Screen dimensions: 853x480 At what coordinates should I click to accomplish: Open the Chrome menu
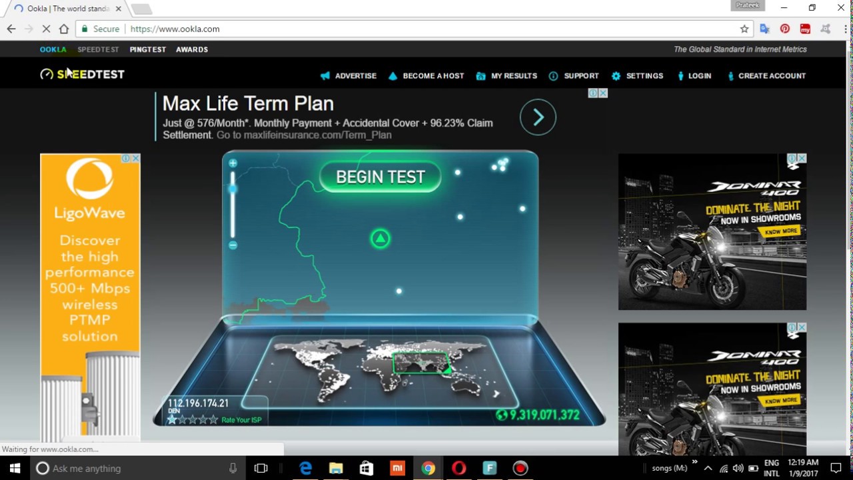845,29
